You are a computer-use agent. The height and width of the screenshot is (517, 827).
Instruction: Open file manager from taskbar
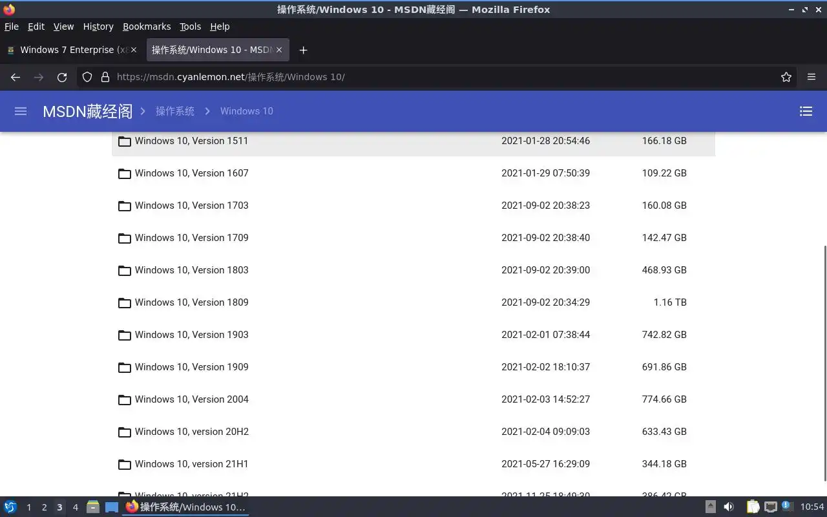(x=93, y=507)
